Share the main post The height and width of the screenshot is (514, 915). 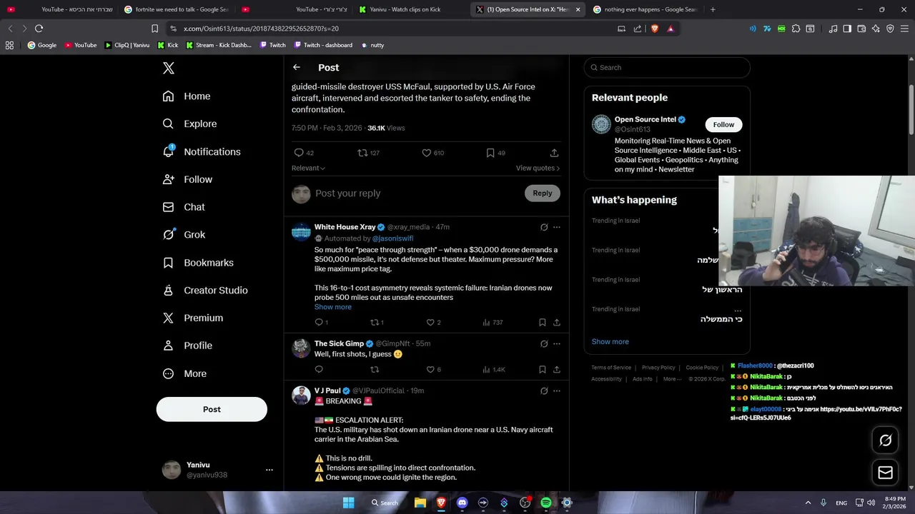tap(554, 153)
